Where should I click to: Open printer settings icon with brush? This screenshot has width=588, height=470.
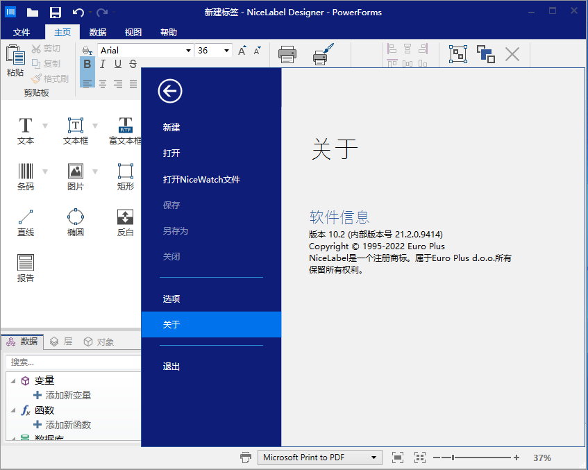pos(323,54)
